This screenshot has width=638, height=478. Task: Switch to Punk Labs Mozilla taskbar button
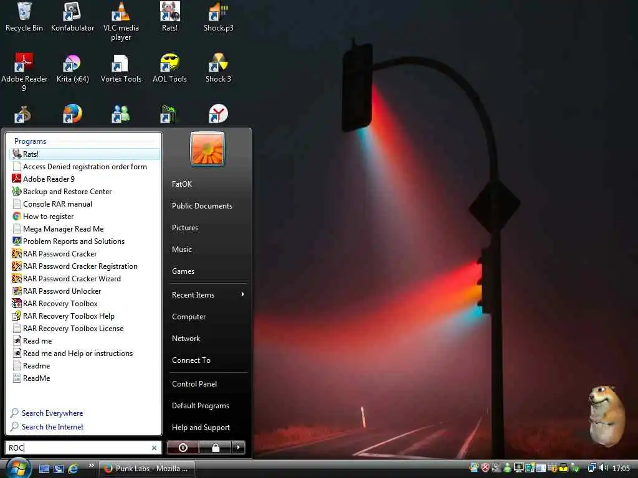[147, 469]
